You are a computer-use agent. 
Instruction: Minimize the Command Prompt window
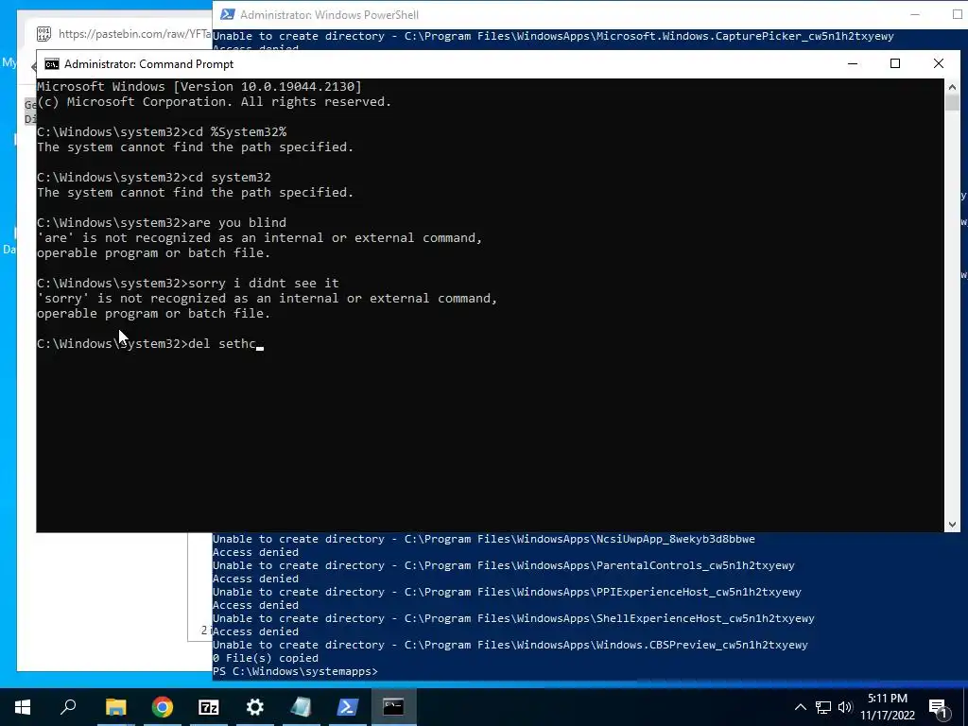[853, 63]
